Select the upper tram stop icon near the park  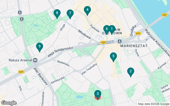pyautogui.click(x=20, y=12)
